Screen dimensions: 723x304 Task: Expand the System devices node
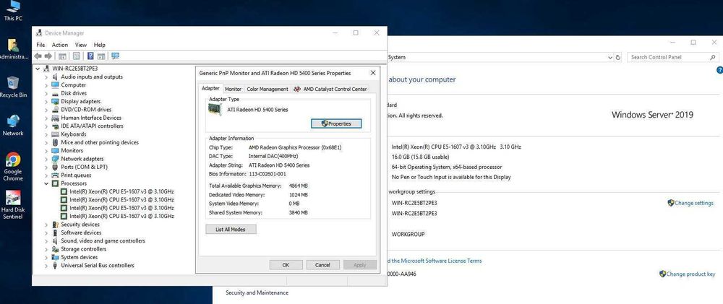point(46,258)
